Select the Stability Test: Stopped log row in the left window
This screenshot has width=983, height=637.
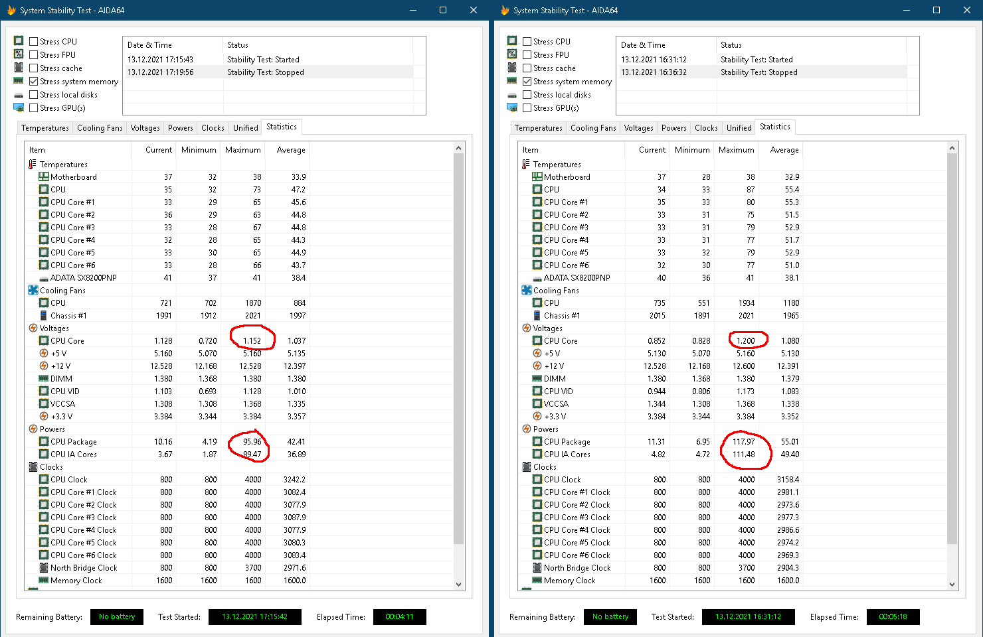266,72
